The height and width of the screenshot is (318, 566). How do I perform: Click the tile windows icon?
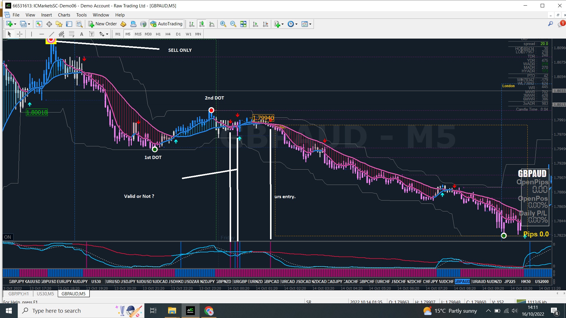[243, 24]
